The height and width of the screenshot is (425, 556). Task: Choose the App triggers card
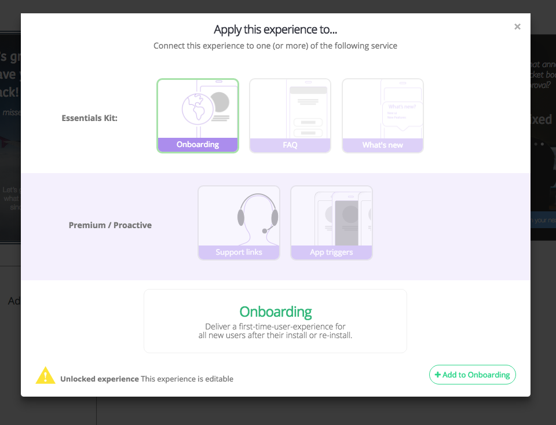(331, 223)
